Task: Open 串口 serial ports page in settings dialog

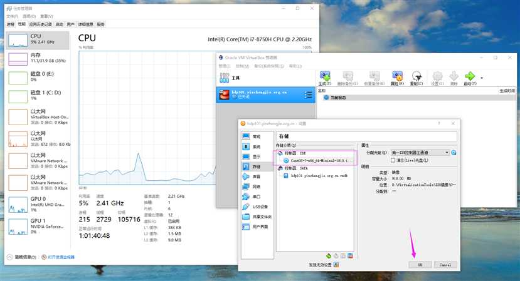Action: click(257, 197)
